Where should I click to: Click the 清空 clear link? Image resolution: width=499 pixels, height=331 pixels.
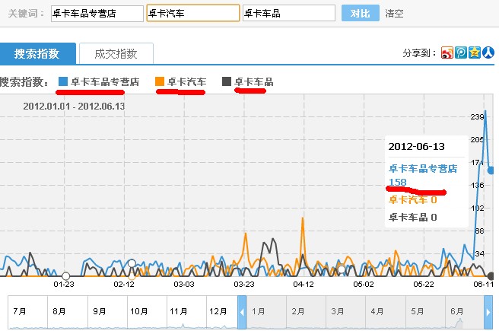coord(394,14)
